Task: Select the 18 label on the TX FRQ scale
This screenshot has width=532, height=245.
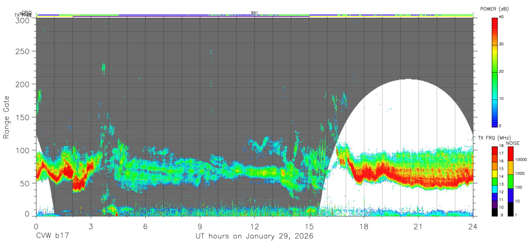Action: pyautogui.click(x=502, y=146)
